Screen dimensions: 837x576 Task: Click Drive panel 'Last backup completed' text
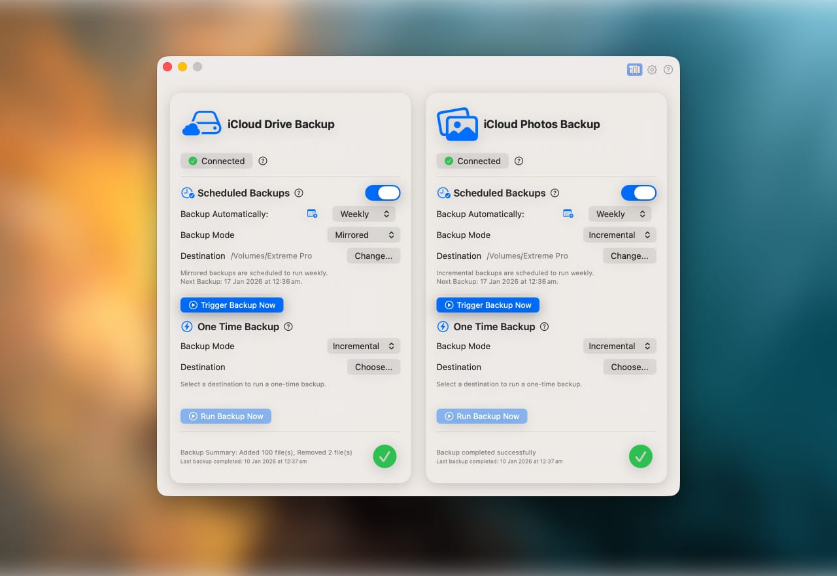click(x=243, y=462)
